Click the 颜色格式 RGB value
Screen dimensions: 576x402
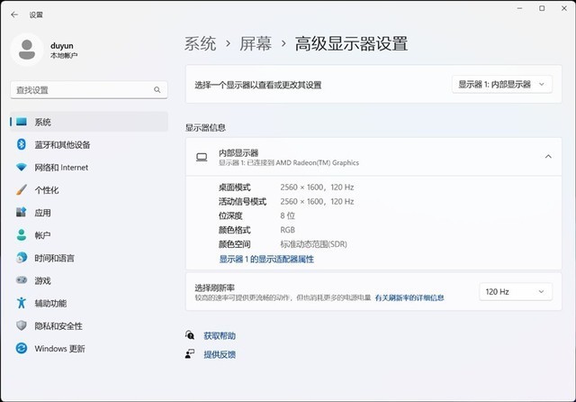287,230
